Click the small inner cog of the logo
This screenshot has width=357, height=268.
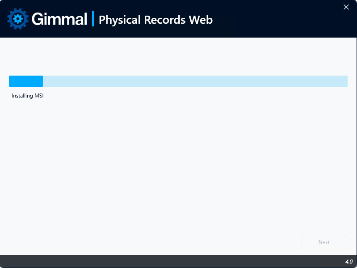click(18, 19)
